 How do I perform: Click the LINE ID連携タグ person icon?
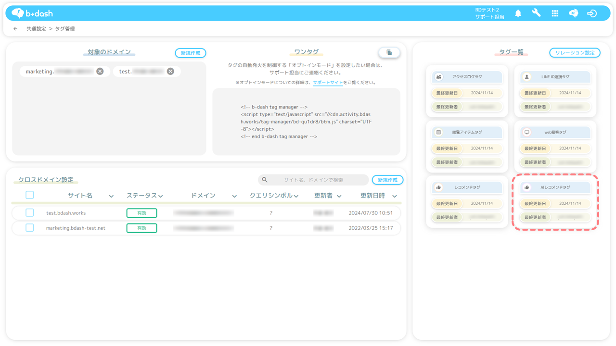(526, 77)
